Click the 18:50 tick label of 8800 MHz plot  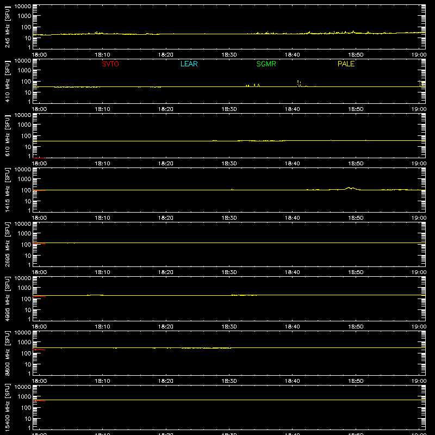tap(356, 381)
